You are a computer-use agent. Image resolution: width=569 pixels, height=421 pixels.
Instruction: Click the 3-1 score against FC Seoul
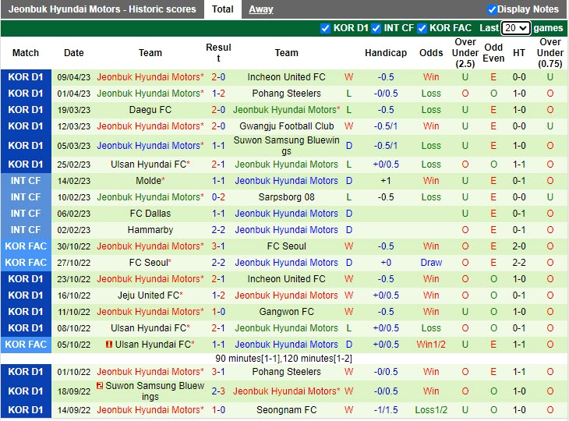click(x=218, y=246)
